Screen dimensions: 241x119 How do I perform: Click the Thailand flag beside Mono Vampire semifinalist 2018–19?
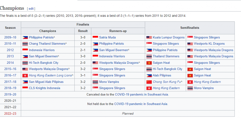tap(190, 88)
